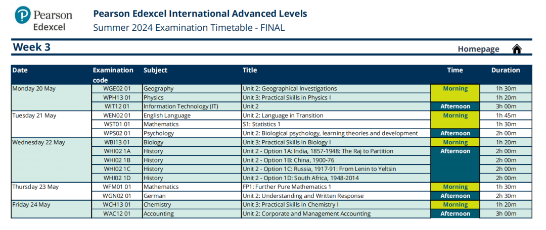Click the Morning cell in the Chemistry row
Viewport: 546px width, 230px height.
pyautogui.click(x=455, y=205)
